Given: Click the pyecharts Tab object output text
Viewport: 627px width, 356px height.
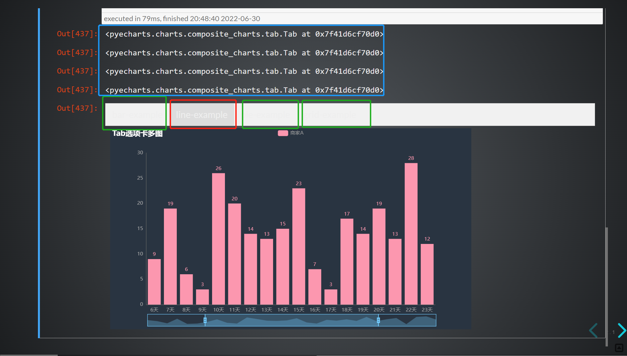Looking at the screenshot, I should pos(244,34).
